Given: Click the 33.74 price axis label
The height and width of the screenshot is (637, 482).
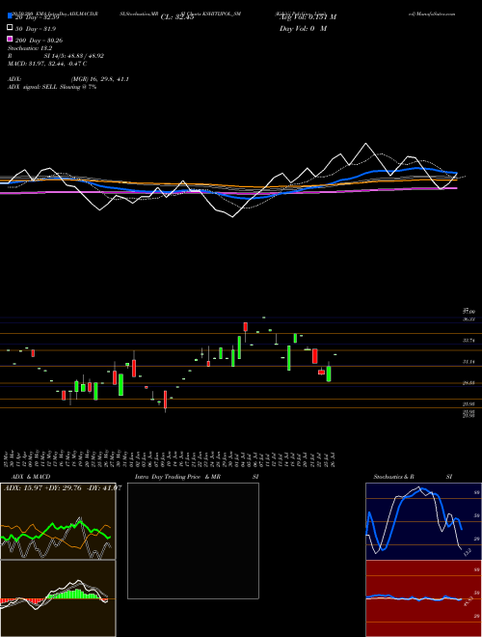Looking at the screenshot, I should tap(469, 341).
